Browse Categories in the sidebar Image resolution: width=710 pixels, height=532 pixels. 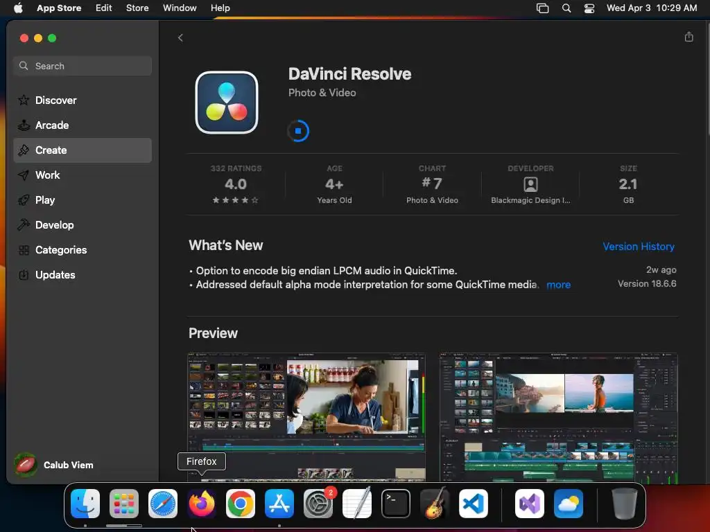point(83,249)
